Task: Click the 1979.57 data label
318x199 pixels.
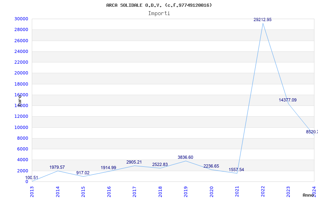Action: point(57,167)
